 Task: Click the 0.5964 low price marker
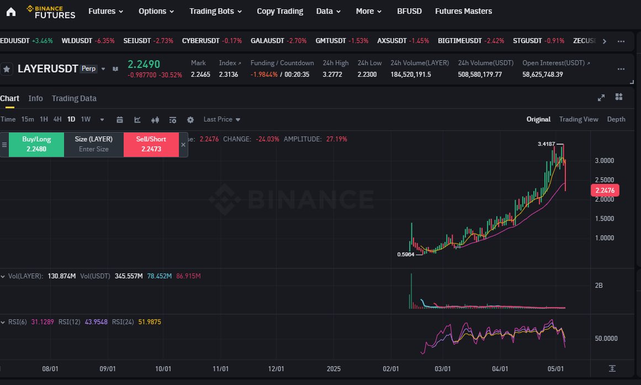click(406, 255)
